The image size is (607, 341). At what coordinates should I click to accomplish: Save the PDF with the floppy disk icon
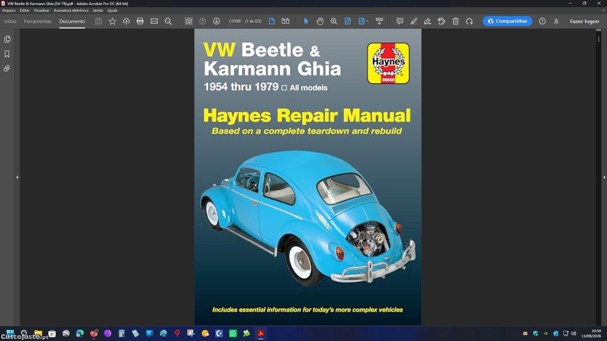98,21
